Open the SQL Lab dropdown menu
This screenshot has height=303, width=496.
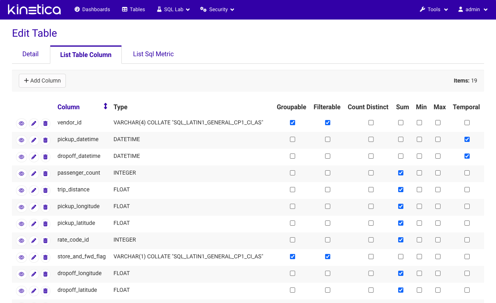point(173,10)
